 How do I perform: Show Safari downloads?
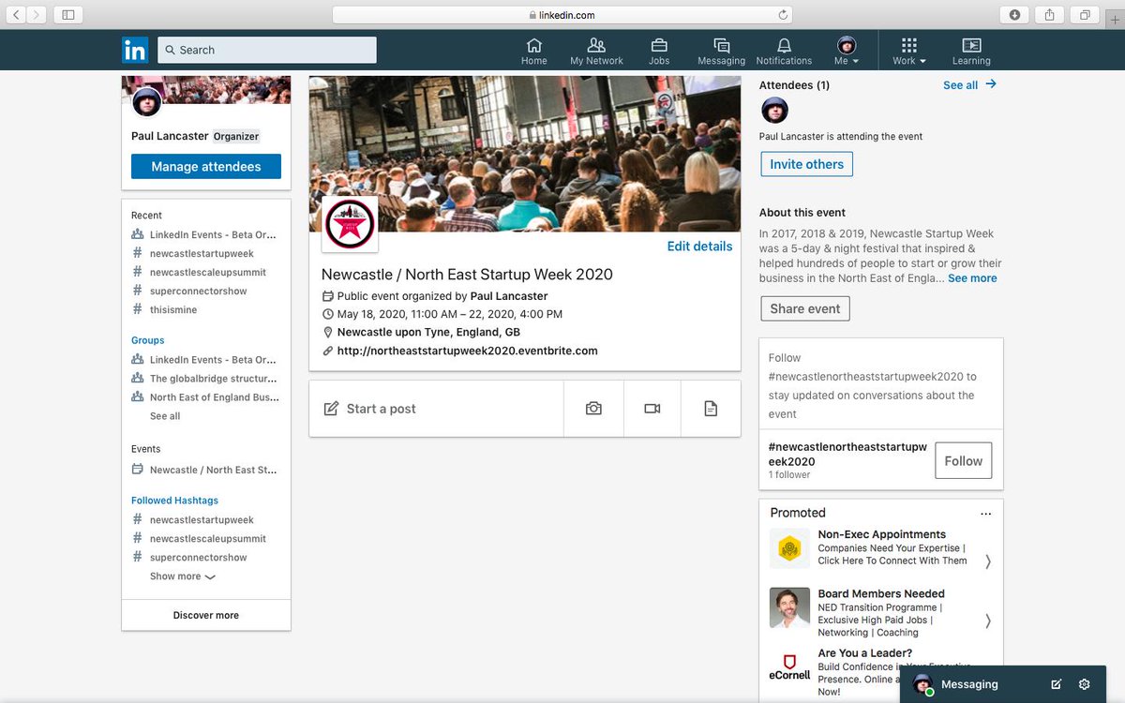pos(1014,15)
